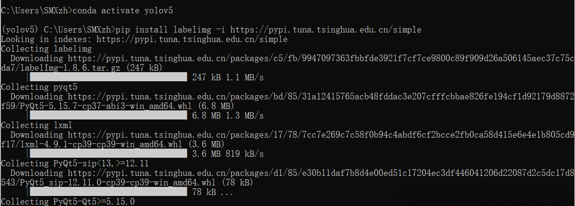Image resolution: width=575 pixels, height=206 pixels.
Task: Click the PyQt5 download progress bar
Action: (x=108, y=115)
